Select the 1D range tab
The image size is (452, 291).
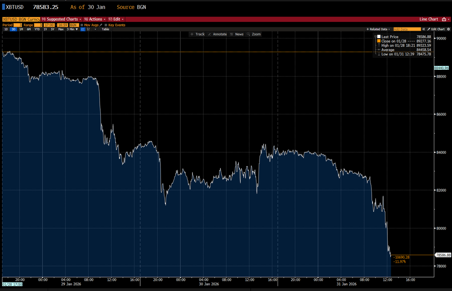[x=6, y=29]
